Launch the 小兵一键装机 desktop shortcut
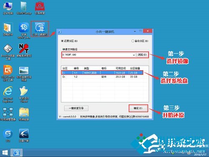Image resolution: width=209 pixels, height=157 pixels. 40,29
